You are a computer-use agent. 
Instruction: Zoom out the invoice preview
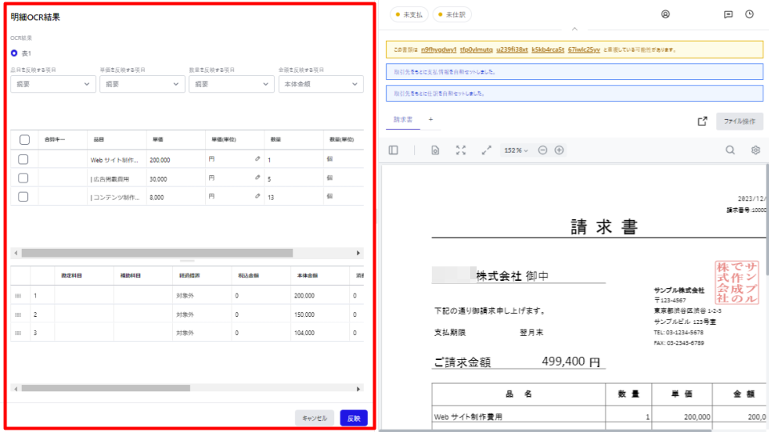coord(542,150)
